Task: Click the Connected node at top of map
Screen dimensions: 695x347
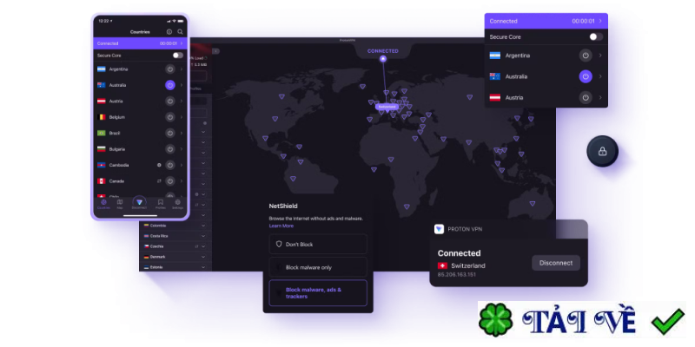Action: click(x=383, y=58)
